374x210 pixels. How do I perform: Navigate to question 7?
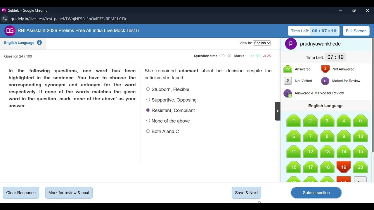coord(310,136)
